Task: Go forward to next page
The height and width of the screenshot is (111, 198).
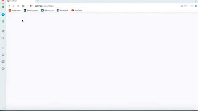Action: coord(14,6)
